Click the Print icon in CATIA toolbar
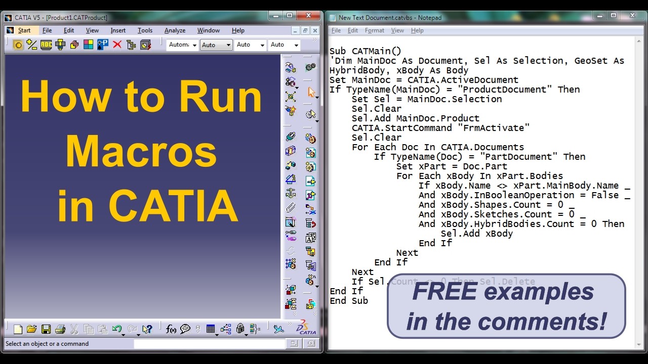 60,330
